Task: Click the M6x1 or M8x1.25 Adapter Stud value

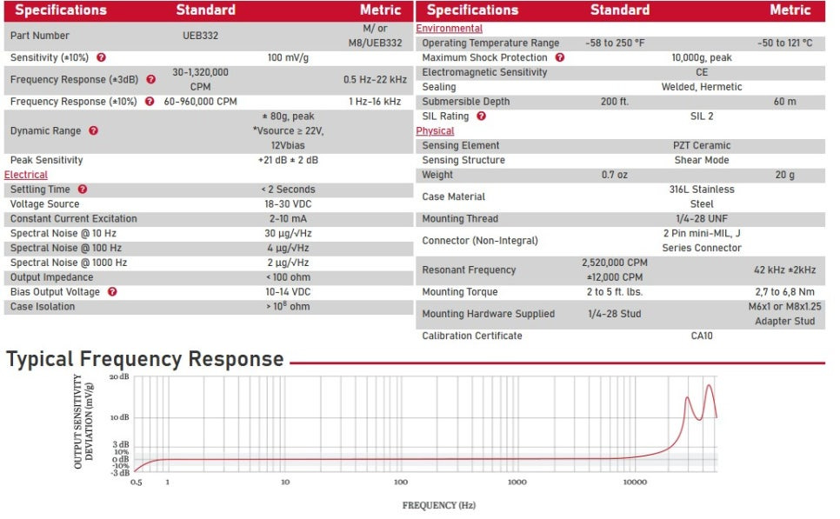Action: 785,314
